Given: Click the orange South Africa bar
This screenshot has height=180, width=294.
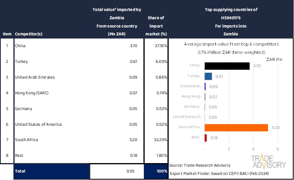Looking at the screenshot, I should tap(236, 127).
